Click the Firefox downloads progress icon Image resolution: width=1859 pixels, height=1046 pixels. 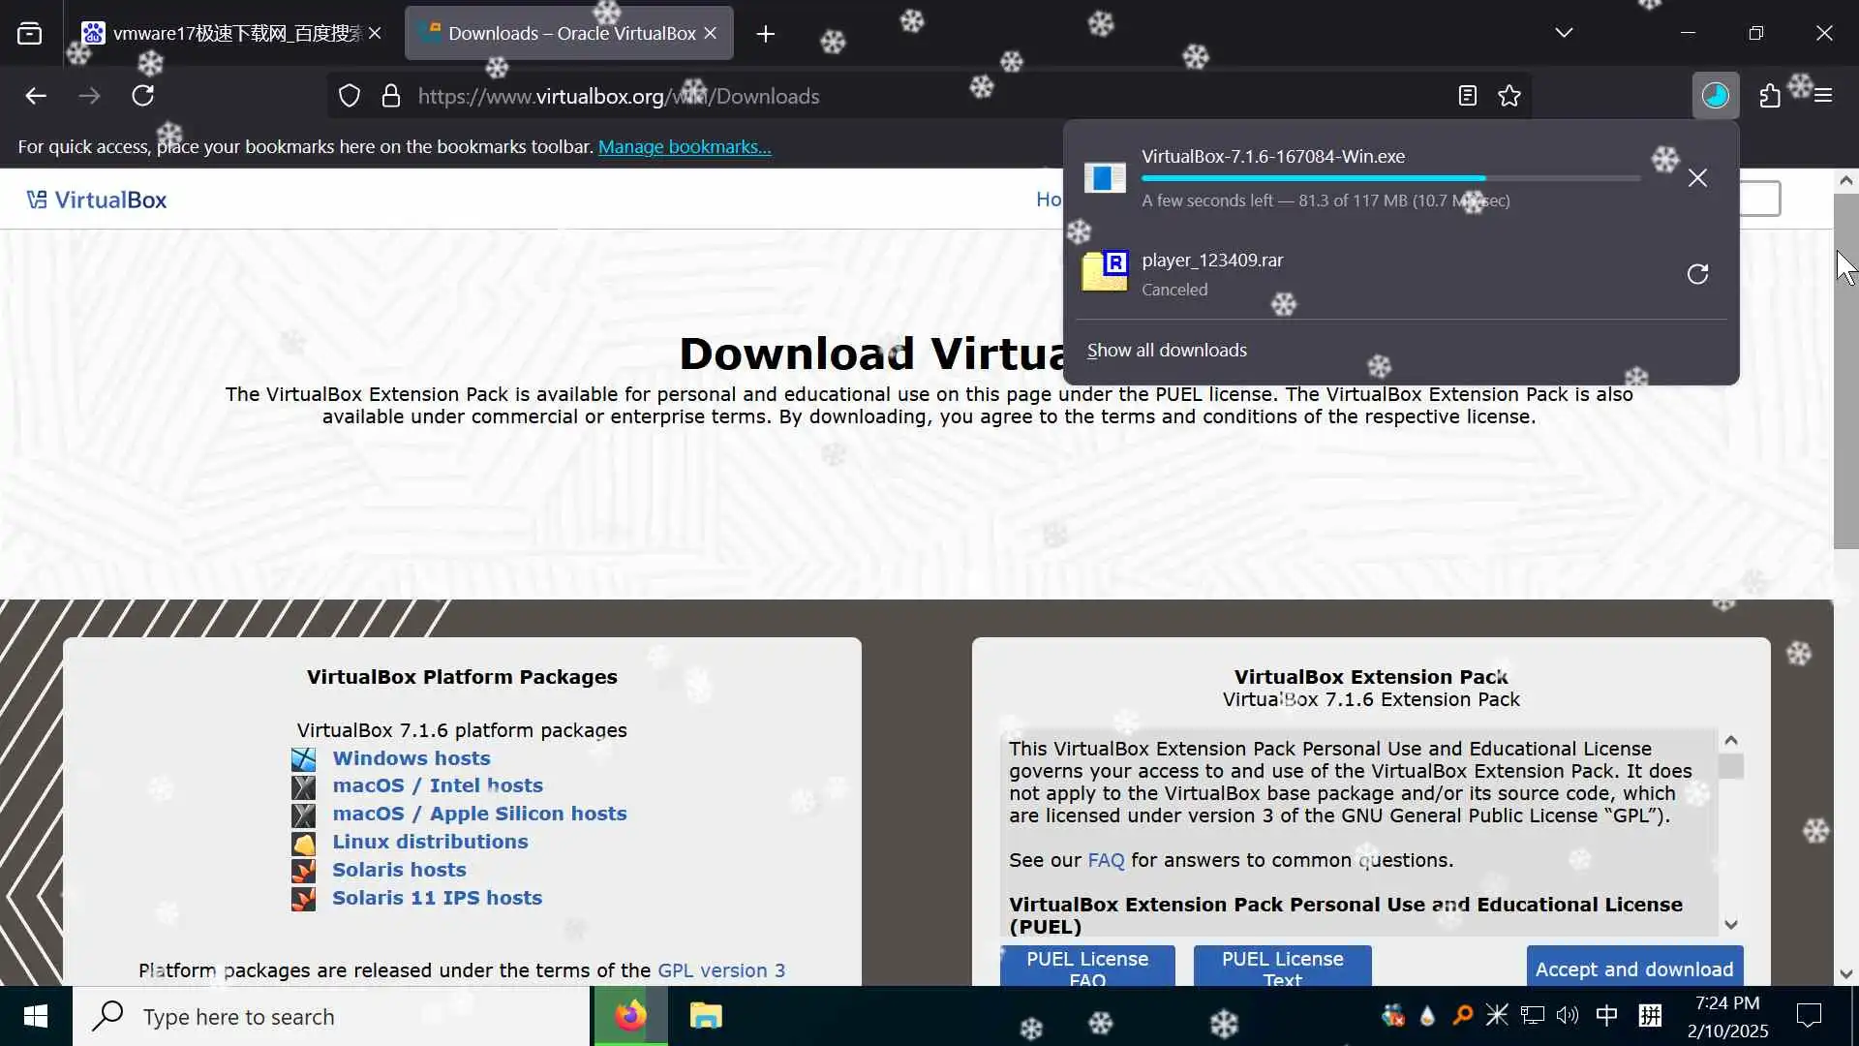[x=1715, y=96]
